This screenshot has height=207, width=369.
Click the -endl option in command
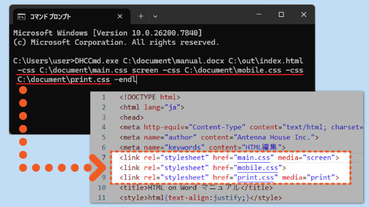click(x=125, y=79)
